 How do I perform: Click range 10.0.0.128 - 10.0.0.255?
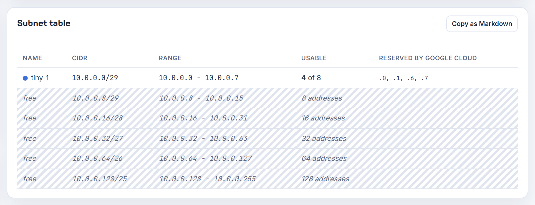(x=208, y=179)
